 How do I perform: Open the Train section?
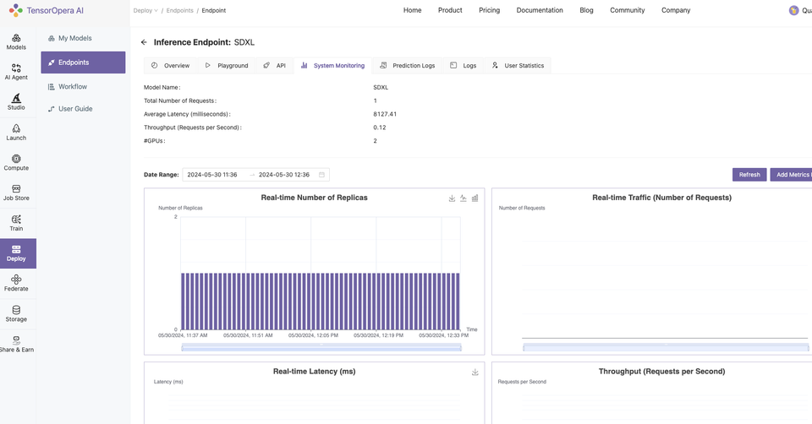pyautogui.click(x=16, y=223)
